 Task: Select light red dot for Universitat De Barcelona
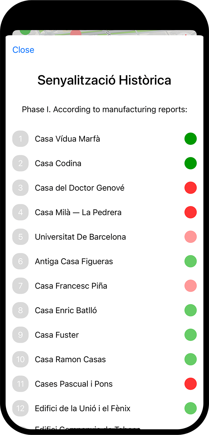(191, 237)
